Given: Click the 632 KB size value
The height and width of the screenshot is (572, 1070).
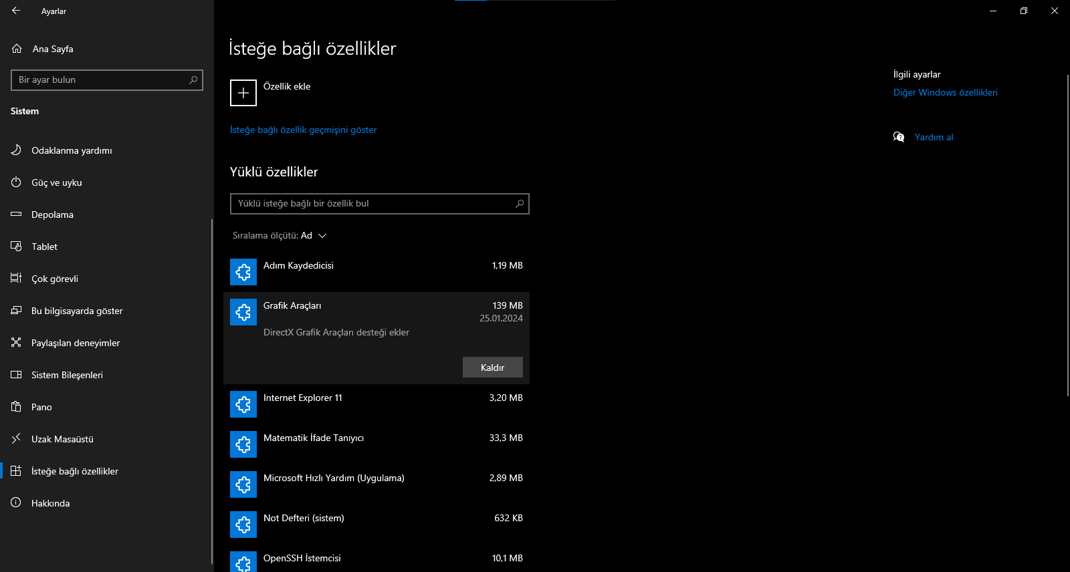Looking at the screenshot, I should pos(508,518).
